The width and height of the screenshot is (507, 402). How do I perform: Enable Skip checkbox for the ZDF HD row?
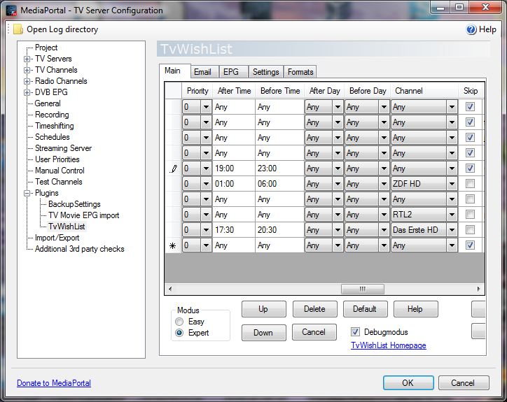tap(470, 184)
